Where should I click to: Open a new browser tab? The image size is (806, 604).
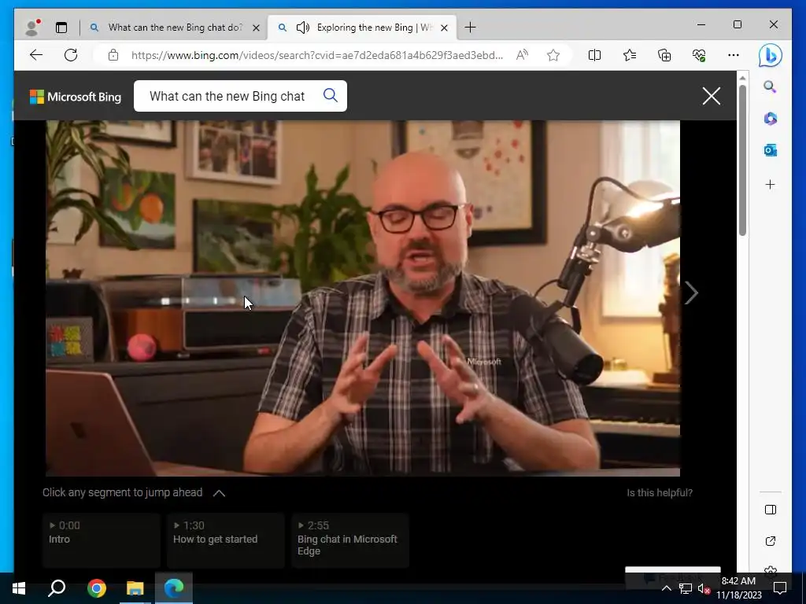tap(470, 28)
